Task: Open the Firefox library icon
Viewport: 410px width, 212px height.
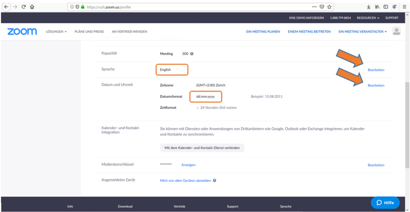Action: tap(377, 7)
